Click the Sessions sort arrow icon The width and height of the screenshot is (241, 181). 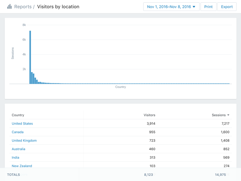(228, 115)
